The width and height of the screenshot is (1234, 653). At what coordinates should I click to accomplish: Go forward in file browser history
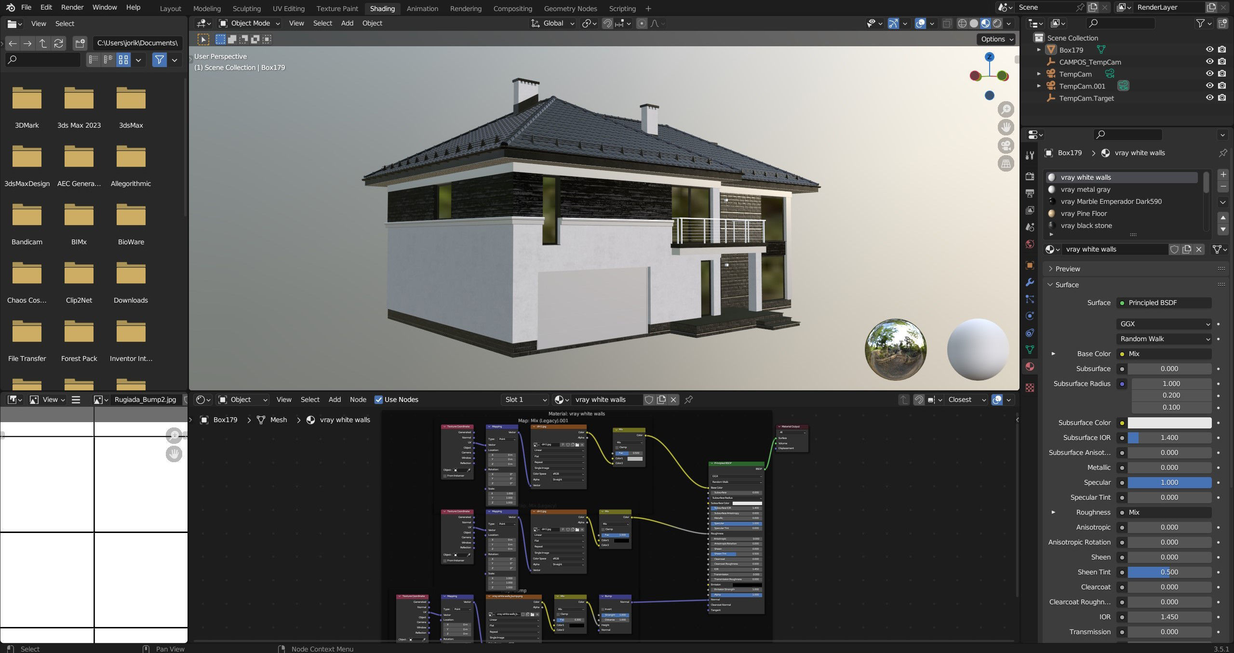(x=28, y=43)
